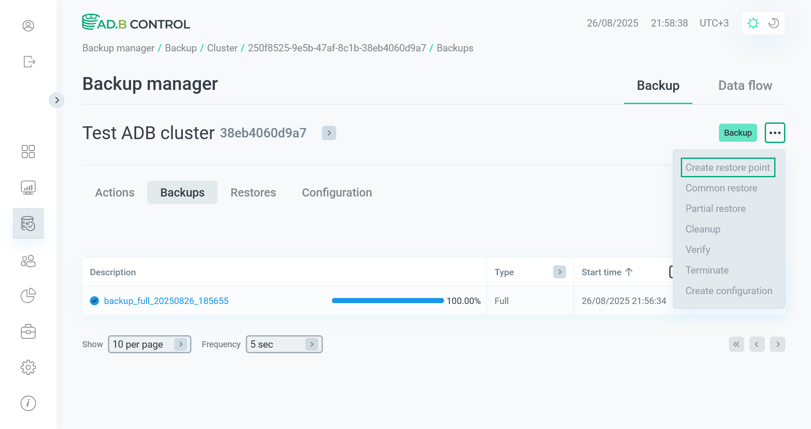This screenshot has height=429, width=811.
Task: Open the backup_full_20250826_185655 link
Action: (167, 301)
